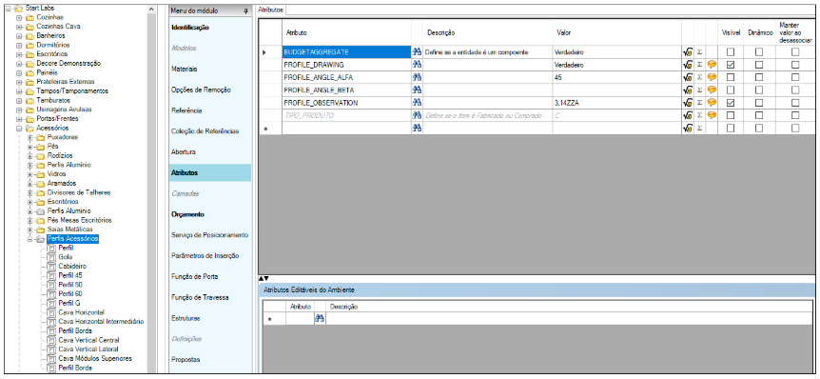Select Cava Horizontal Intermediário item

point(101,321)
